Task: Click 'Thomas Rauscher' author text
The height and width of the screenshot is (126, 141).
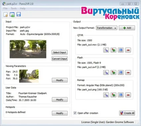Action: coord(28,97)
